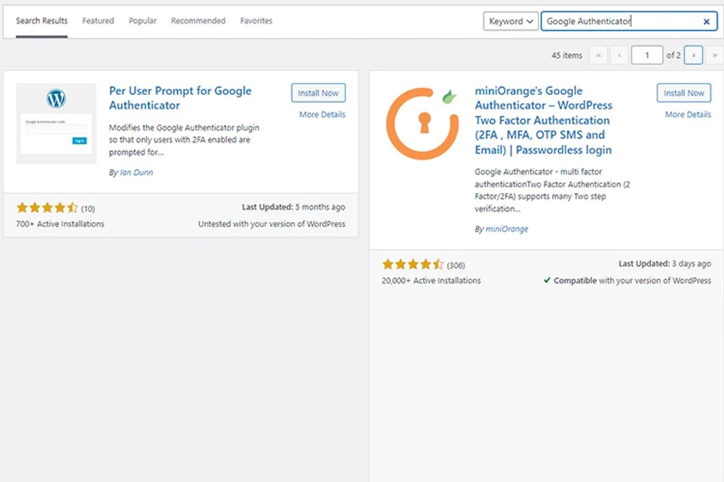Click the previous page arrow

619,55
